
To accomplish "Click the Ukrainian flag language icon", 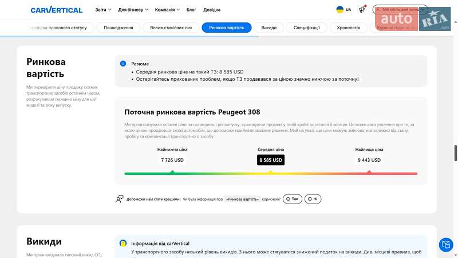I will click(x=339, y=10).
